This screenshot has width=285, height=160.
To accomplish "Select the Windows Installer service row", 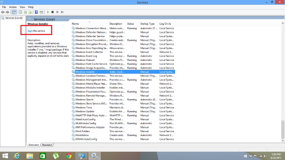I will [x=123, y=72].
